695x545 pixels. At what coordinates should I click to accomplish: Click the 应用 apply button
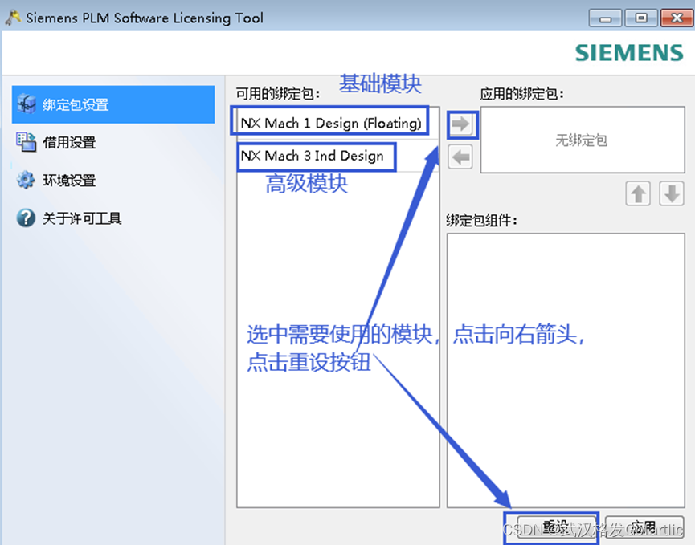coord(644,527)
